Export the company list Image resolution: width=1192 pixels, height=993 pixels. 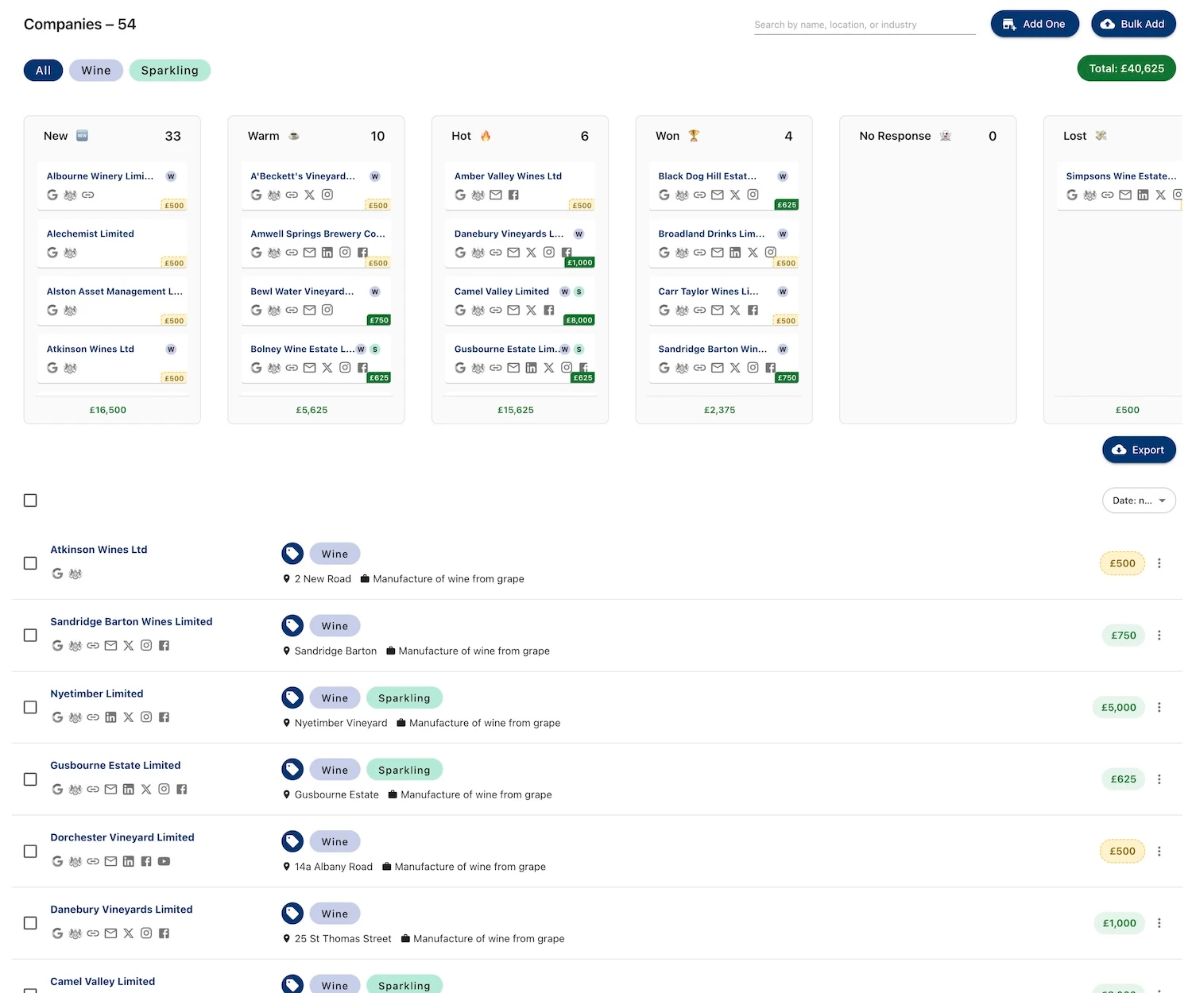pyautogui.click(x=1139, y=450)
